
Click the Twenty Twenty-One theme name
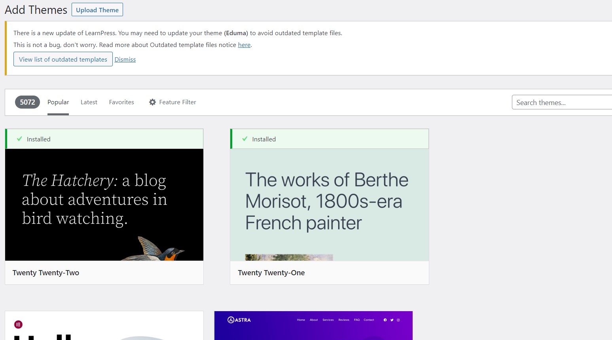[x=271, y=272]
